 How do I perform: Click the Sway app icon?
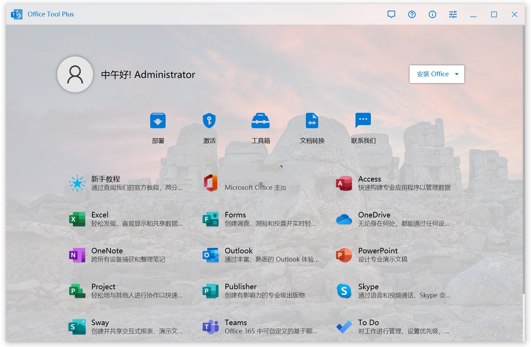[77, 327]
